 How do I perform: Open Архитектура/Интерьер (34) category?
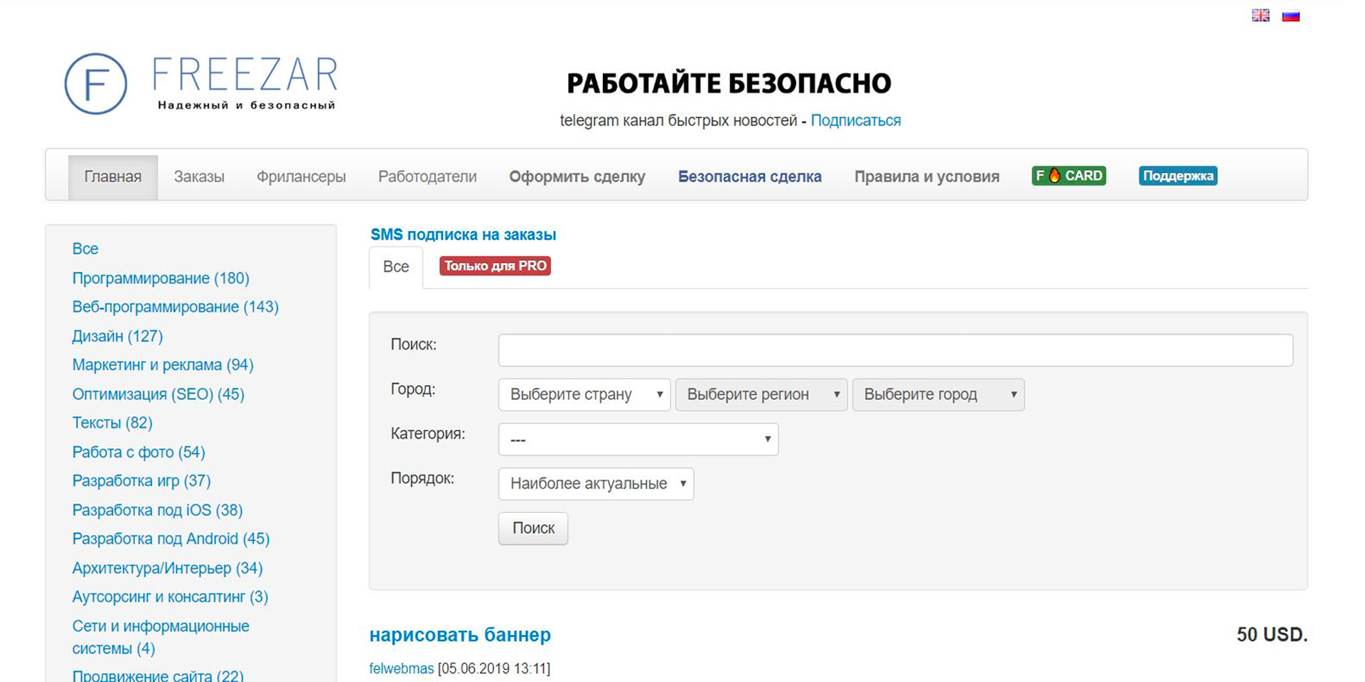[167, 568]
